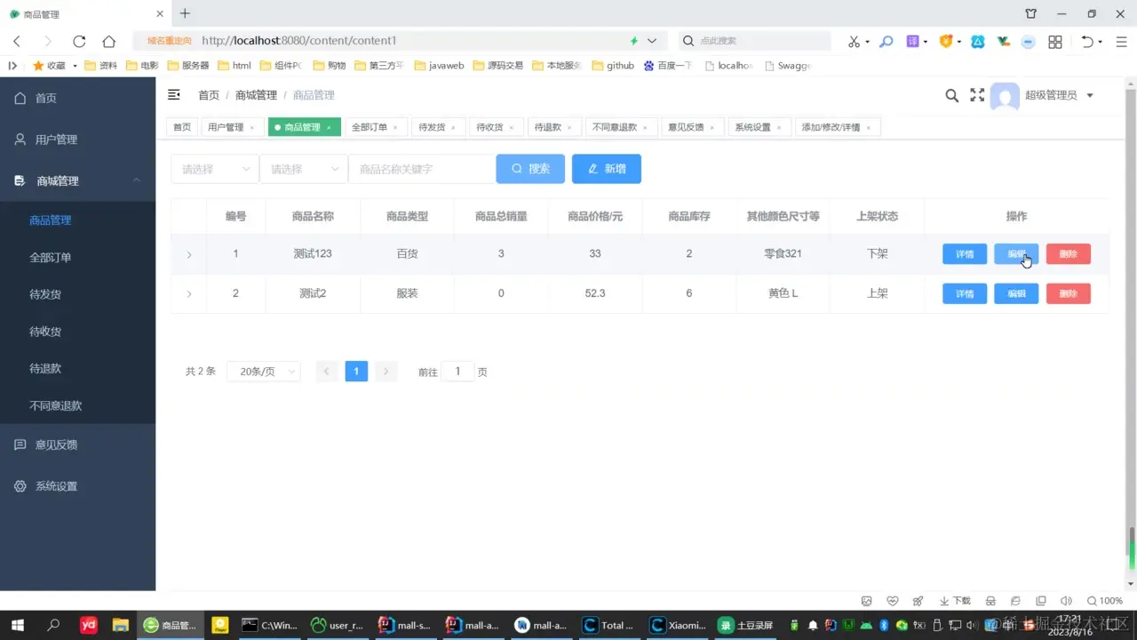This screenshot has height=640, width=1137.
Task: Click the bookmarks star 收藏 icon
Action: point(38,65)
